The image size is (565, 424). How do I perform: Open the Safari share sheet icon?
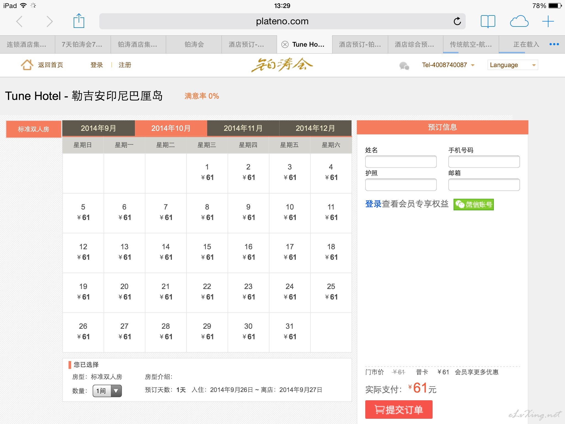click(x=79, y=21)
